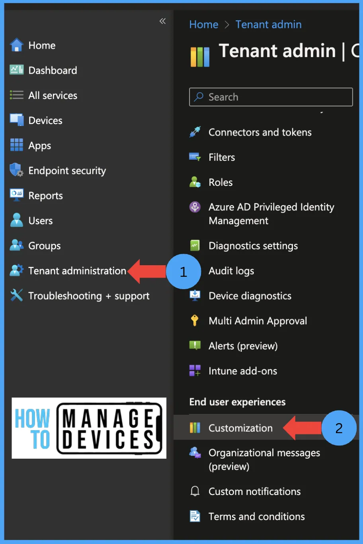Viewport: 363px width, 544px height.
Task: Click the Multi Admin Approval key icon
Action: pos(195,320)
